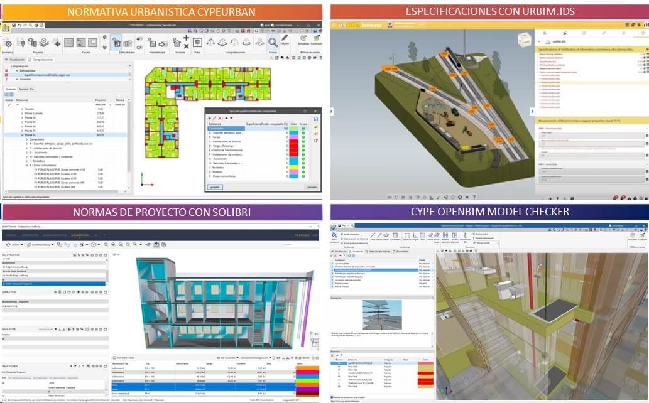Toggle En uso for K - Zonas comunitarias
Screen dimensions: 649x403
click(303, 176)
